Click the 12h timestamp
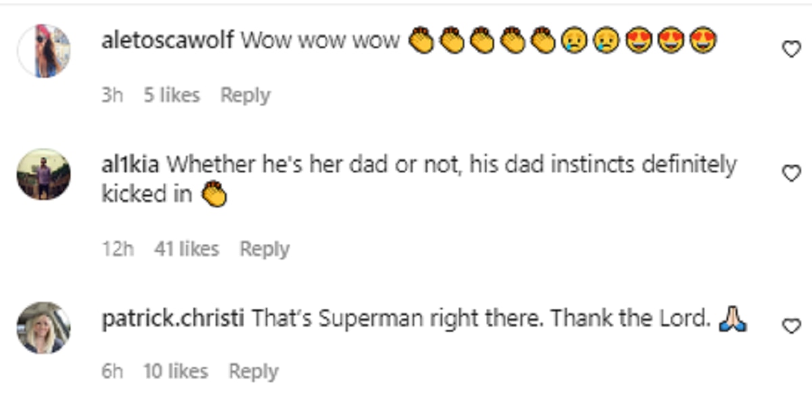This screenshot has height=393, width=812. pyautogui.click(x=117, y=249)
